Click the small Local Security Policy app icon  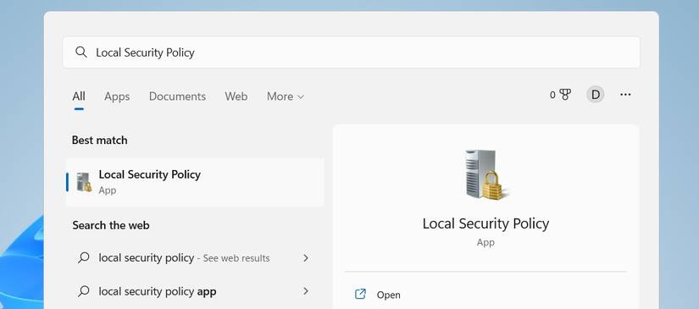pos(84,182)
